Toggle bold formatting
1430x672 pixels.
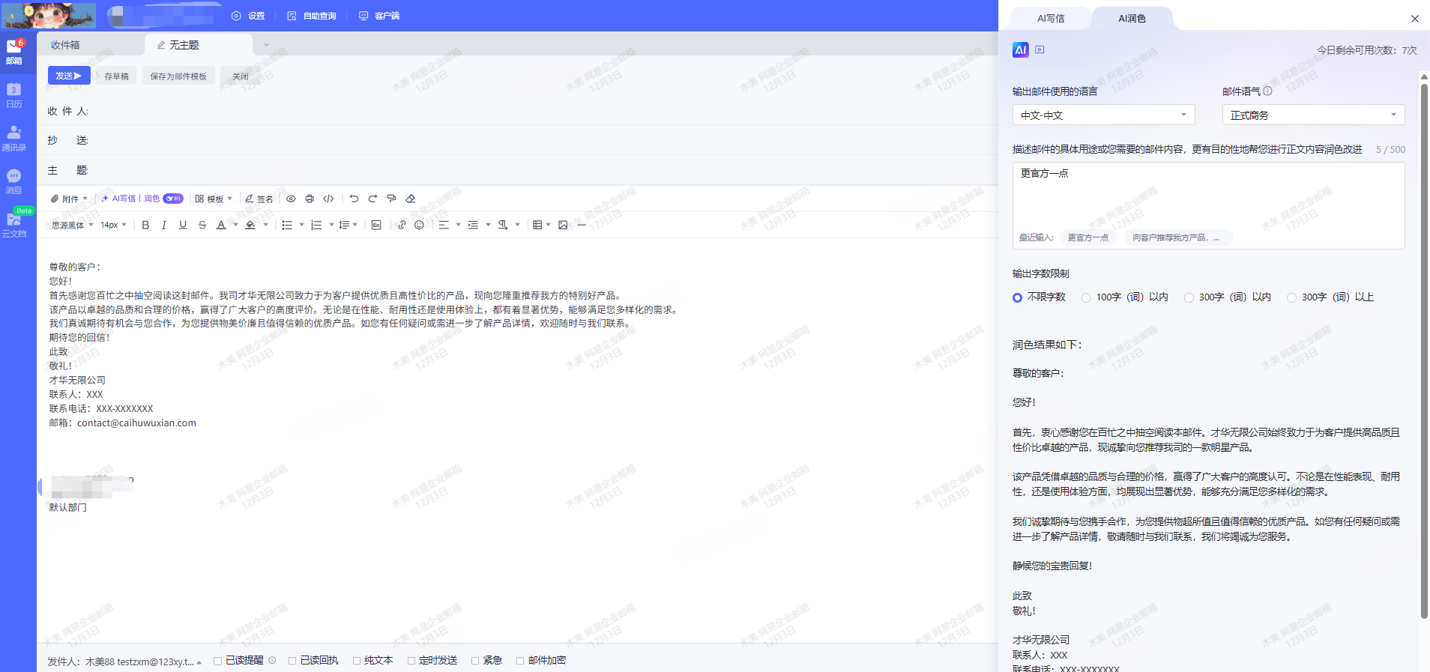[145, 225]
